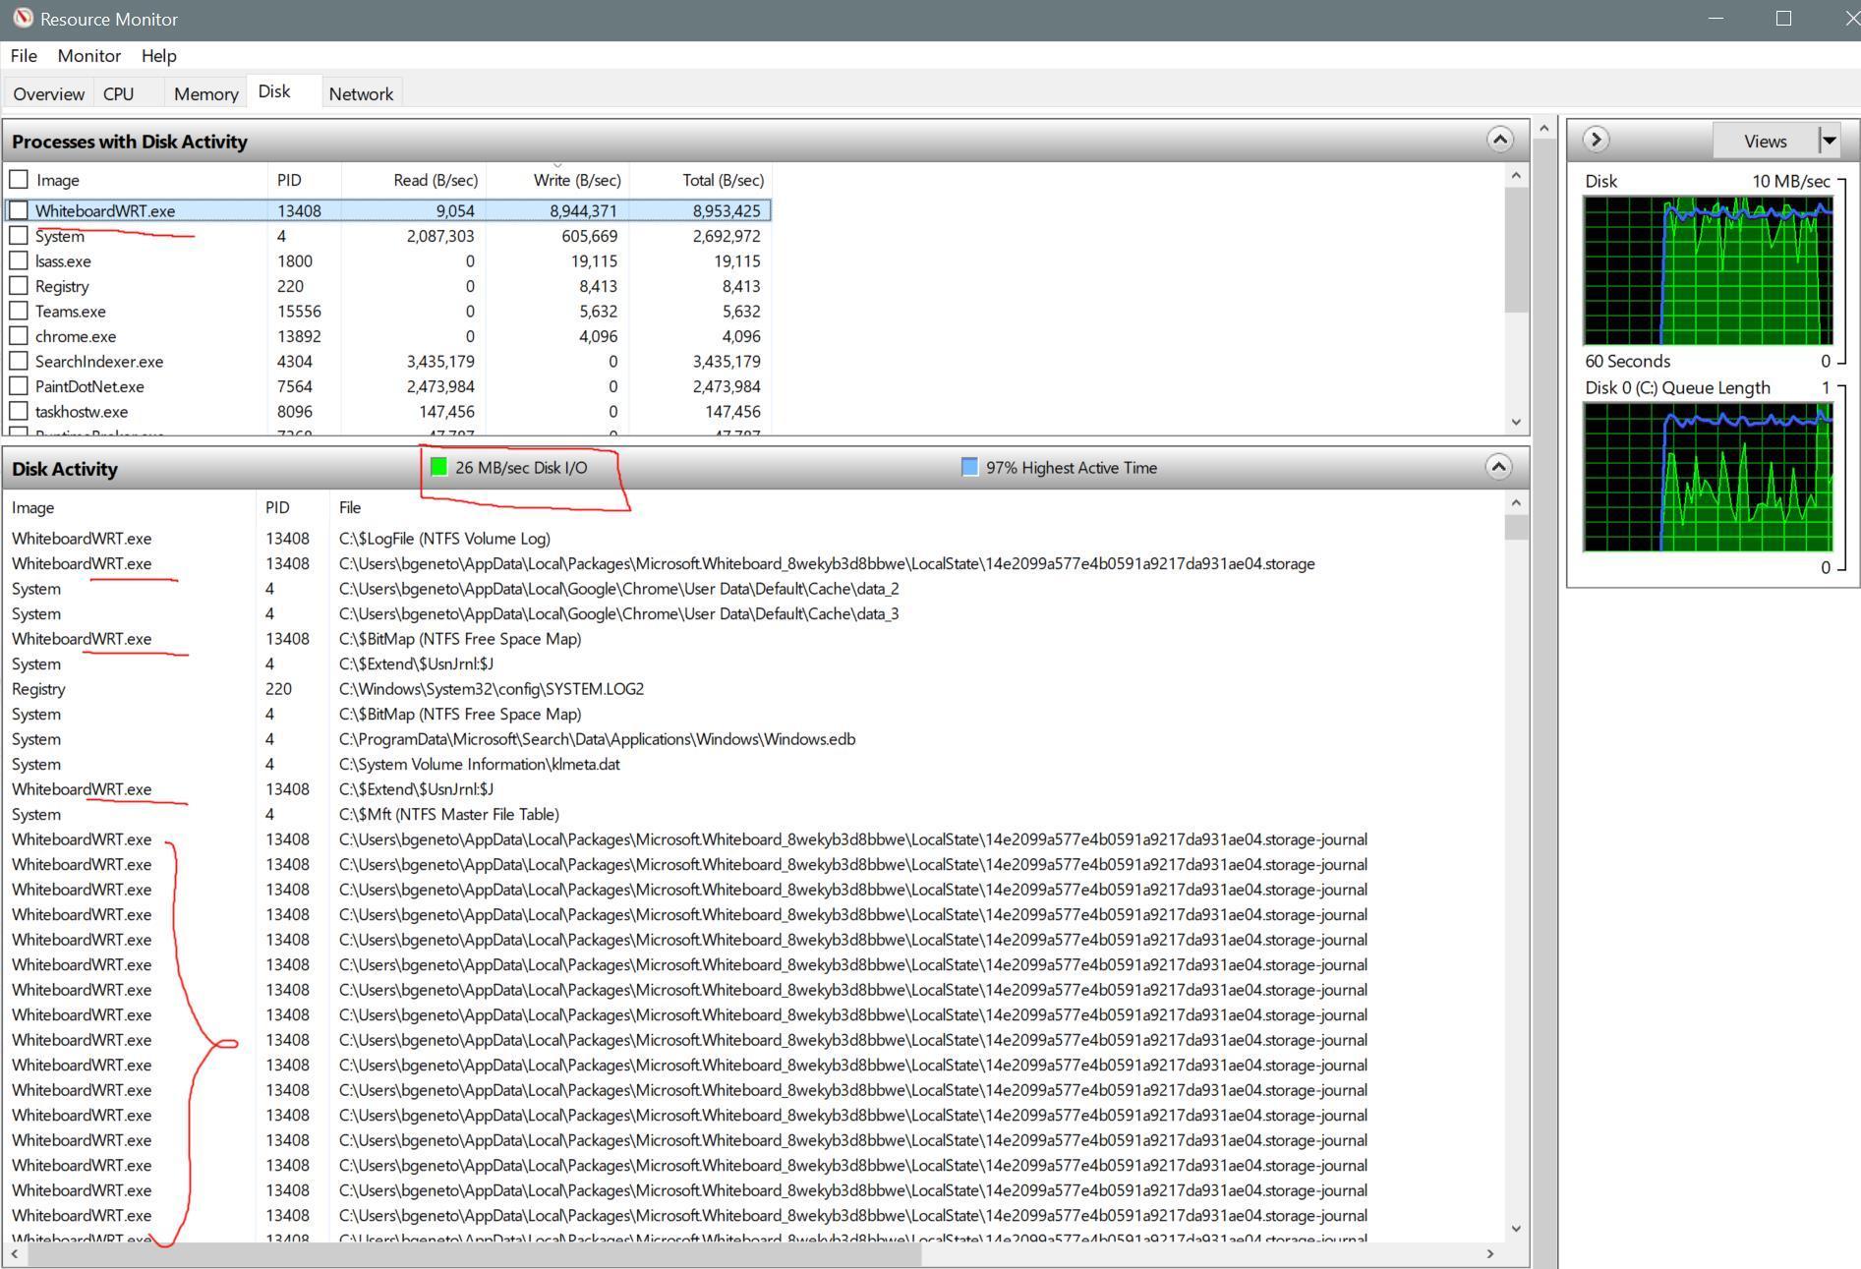This screenshot has height=1269, width=1861.
Task: Sort processes by Read (B/sec) column
Action: (414, 180)
